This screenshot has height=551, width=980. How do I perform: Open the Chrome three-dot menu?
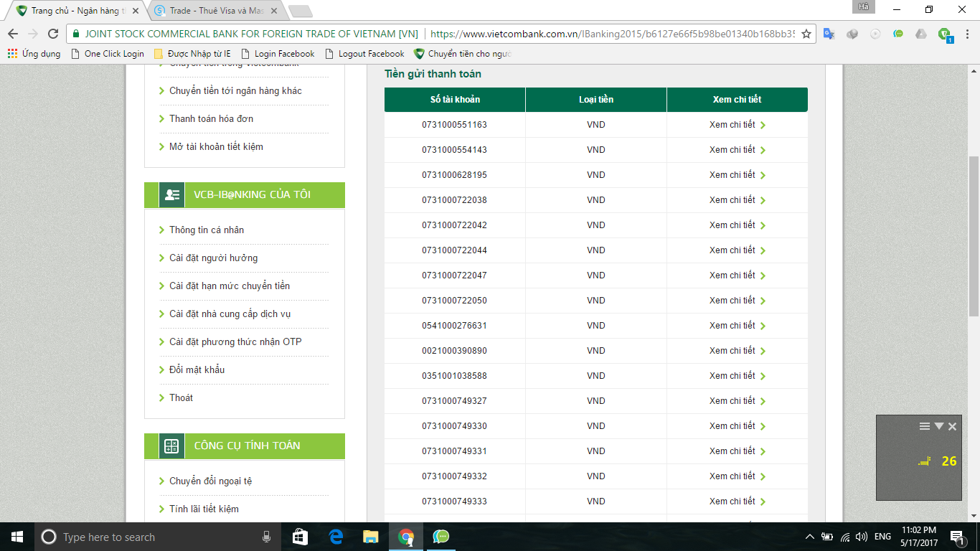tap(966, 34)
